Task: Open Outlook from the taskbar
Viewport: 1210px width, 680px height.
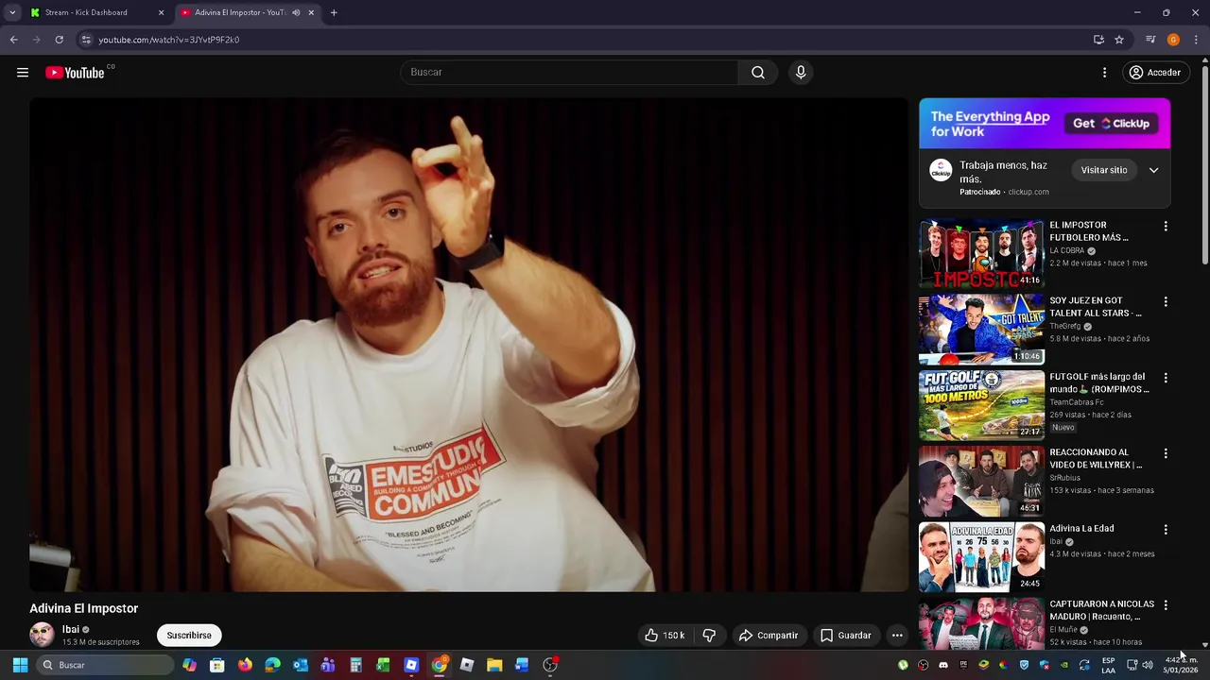Action: coord(301,665)
